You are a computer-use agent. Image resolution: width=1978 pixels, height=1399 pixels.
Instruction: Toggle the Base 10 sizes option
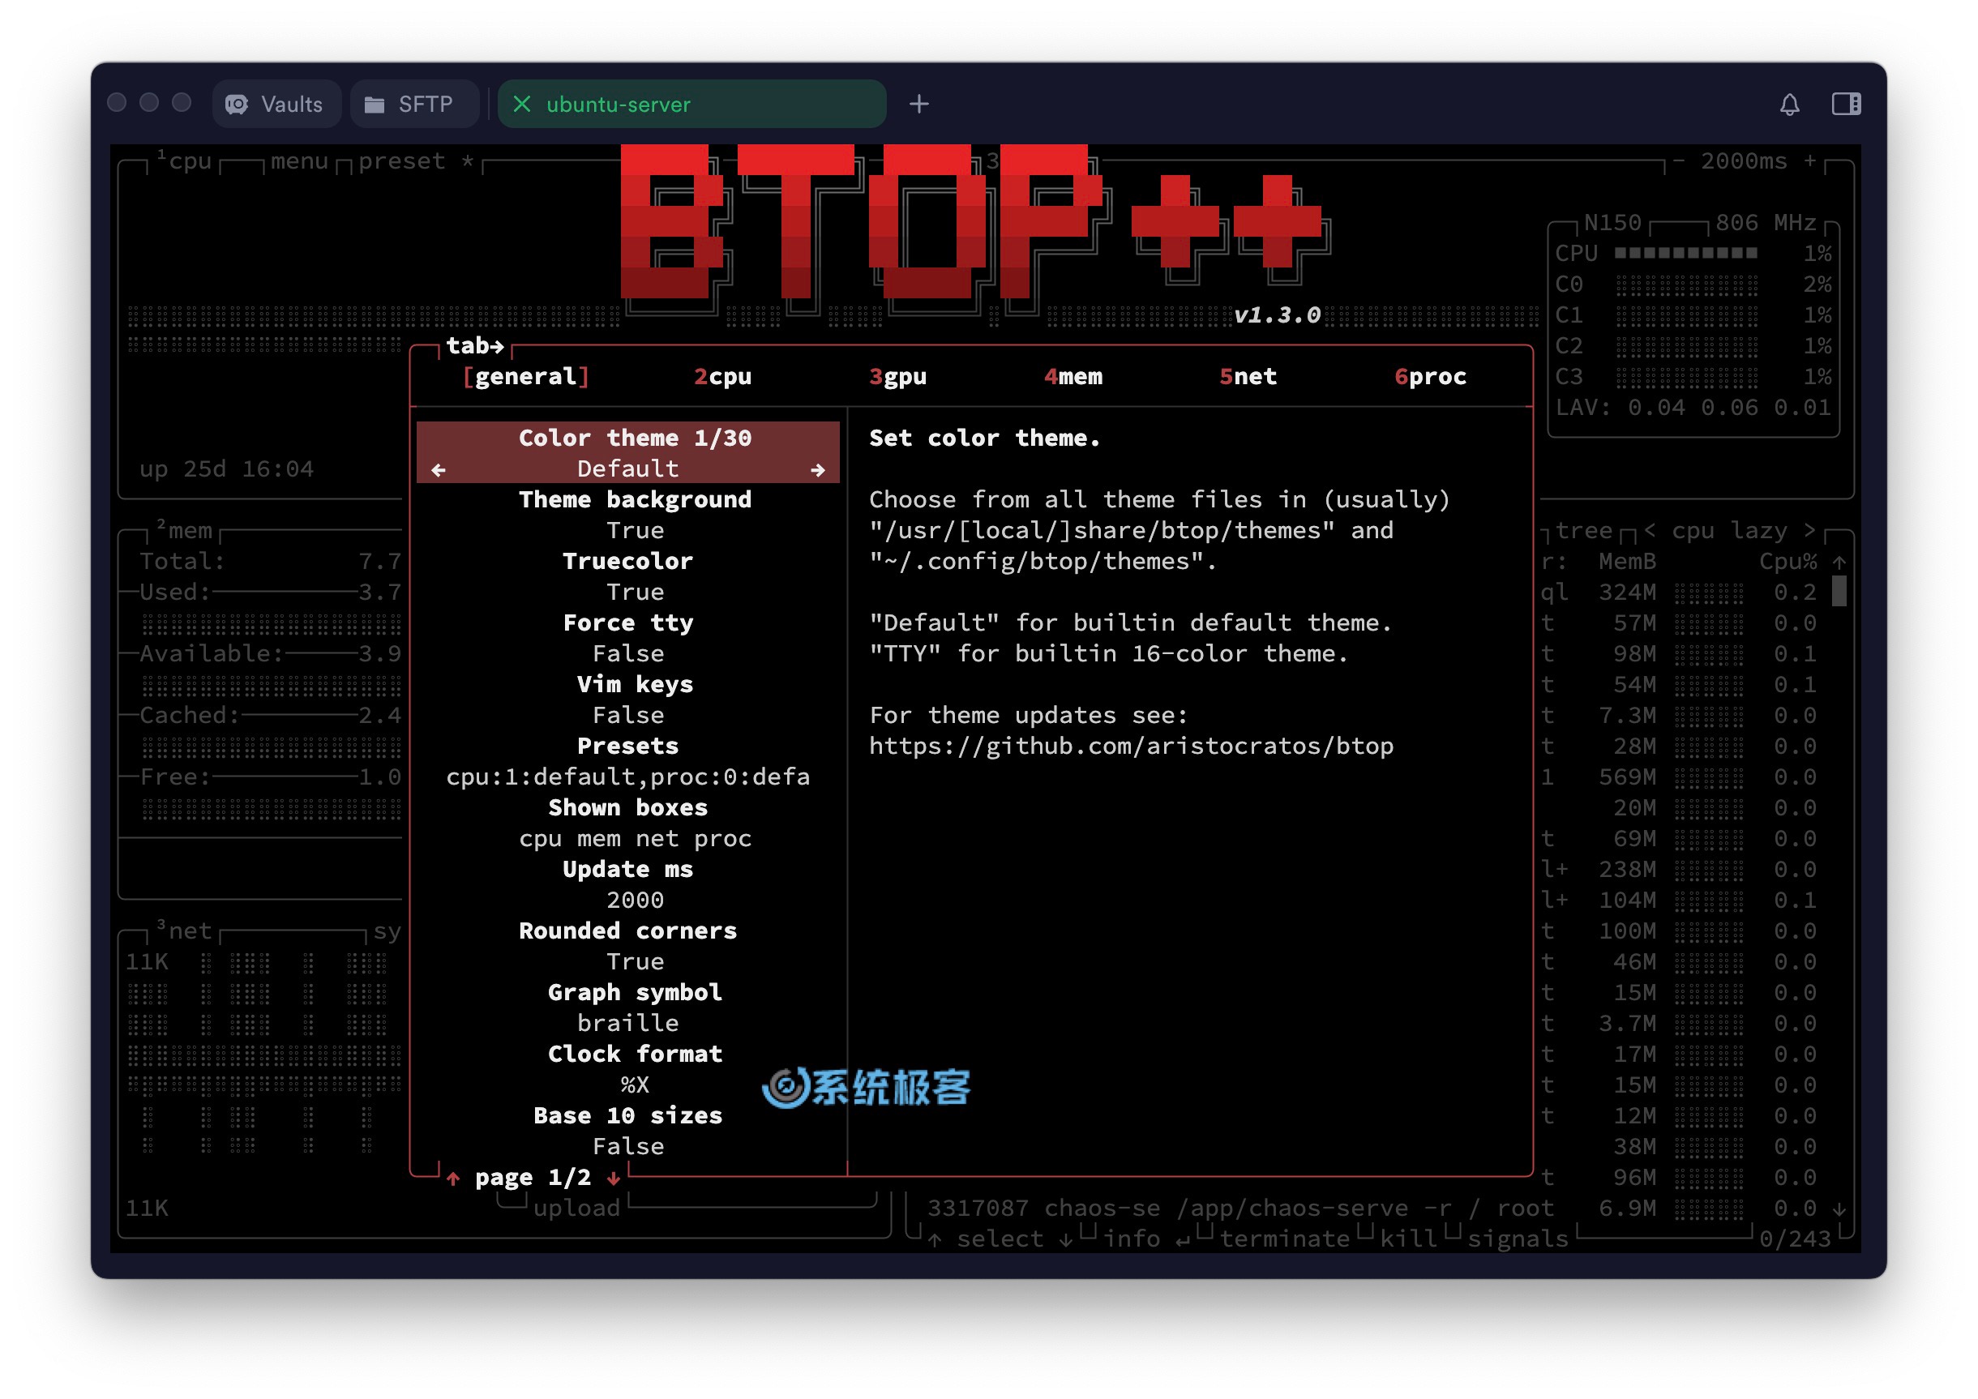[x=628, y=1130]
